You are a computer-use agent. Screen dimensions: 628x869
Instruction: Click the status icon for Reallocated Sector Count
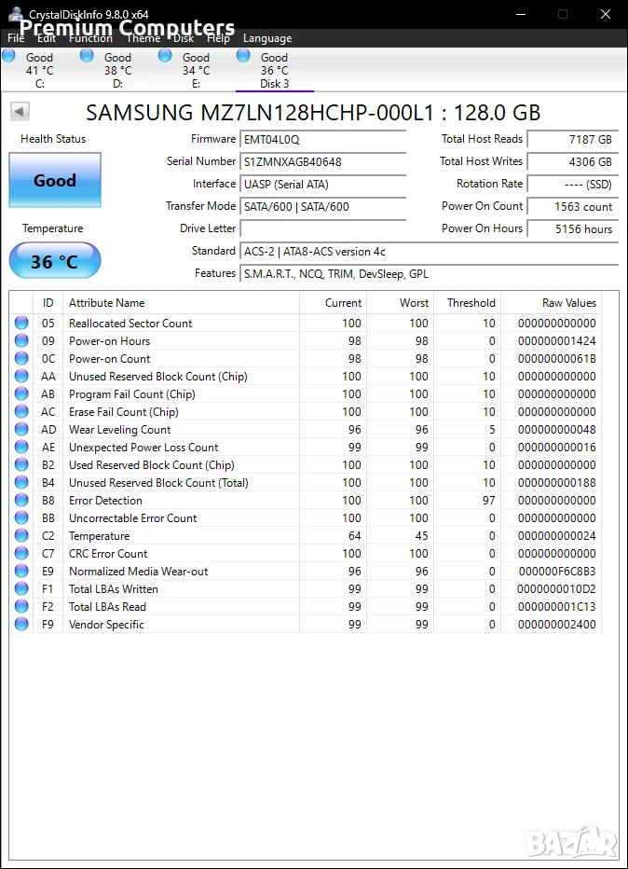click(x=21, y=323)
